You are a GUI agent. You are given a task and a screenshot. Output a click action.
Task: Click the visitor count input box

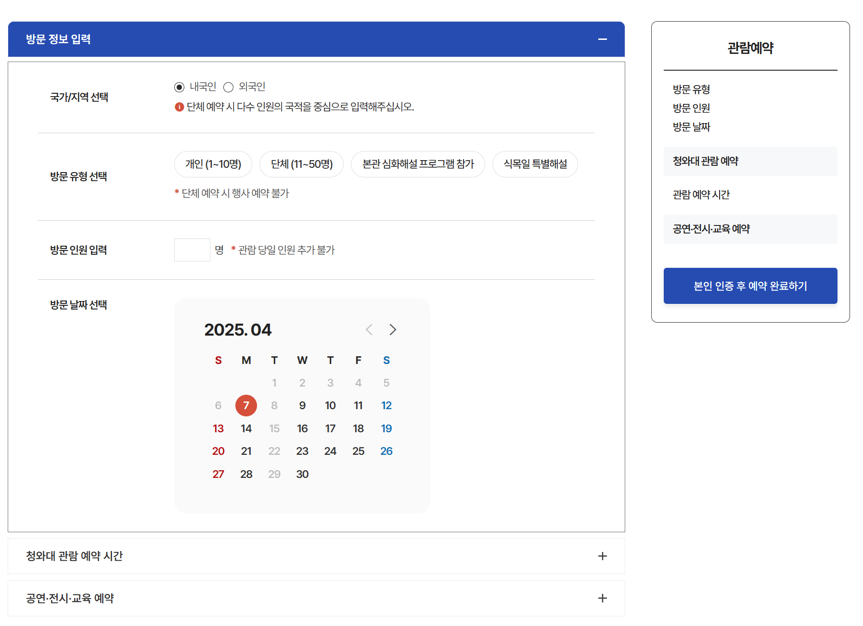192,250
